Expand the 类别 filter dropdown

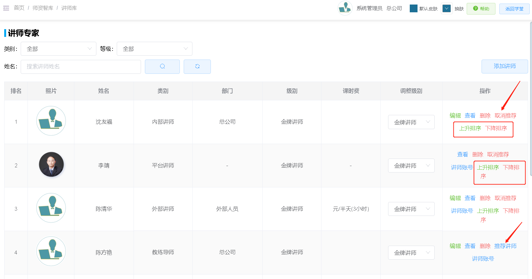pyautogui.click(x=59, y=49)
